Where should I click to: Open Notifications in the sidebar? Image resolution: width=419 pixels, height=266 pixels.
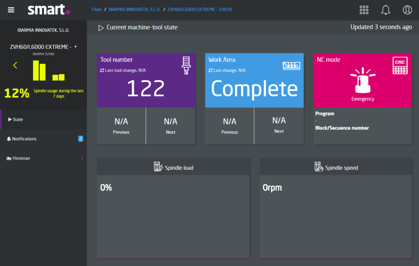pos(24,139)
